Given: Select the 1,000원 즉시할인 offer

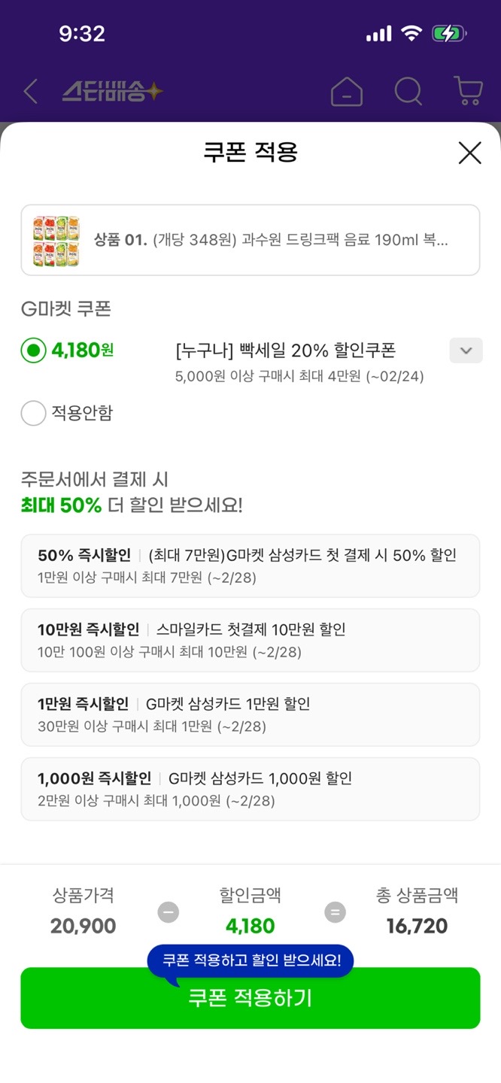Looking at the screenshot, I should tap(250, 789).
